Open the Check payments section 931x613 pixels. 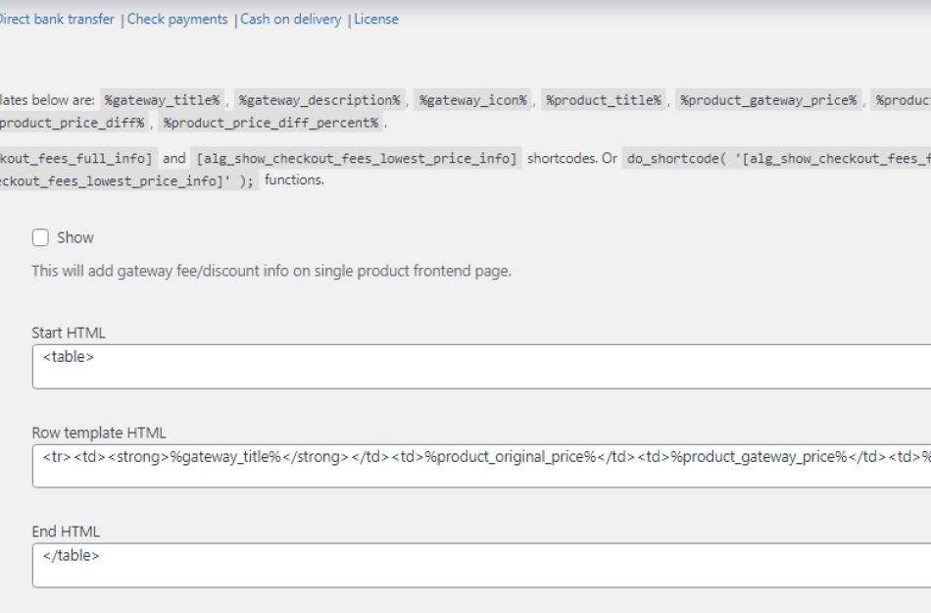pos(176,19)
